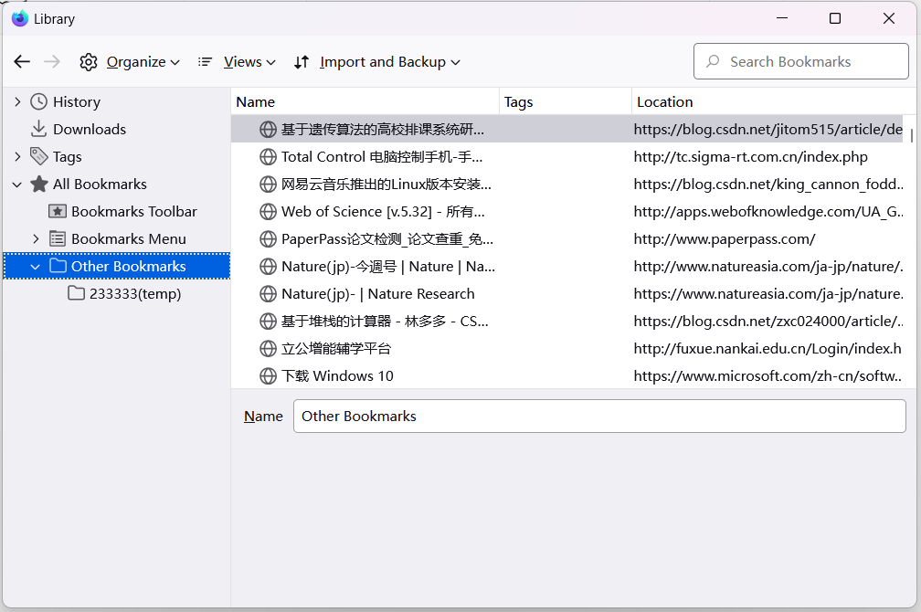Click globe icon of 网易云音乐 bookmark
The width and height of the screenshot is (921, 612).
(x=268, y=185)
